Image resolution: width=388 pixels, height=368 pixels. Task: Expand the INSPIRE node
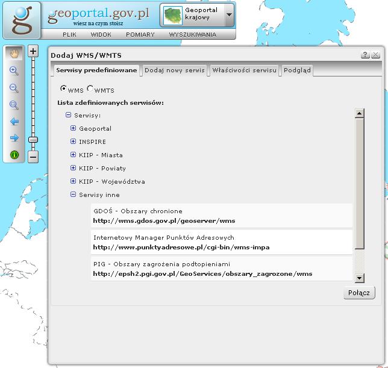73,142
